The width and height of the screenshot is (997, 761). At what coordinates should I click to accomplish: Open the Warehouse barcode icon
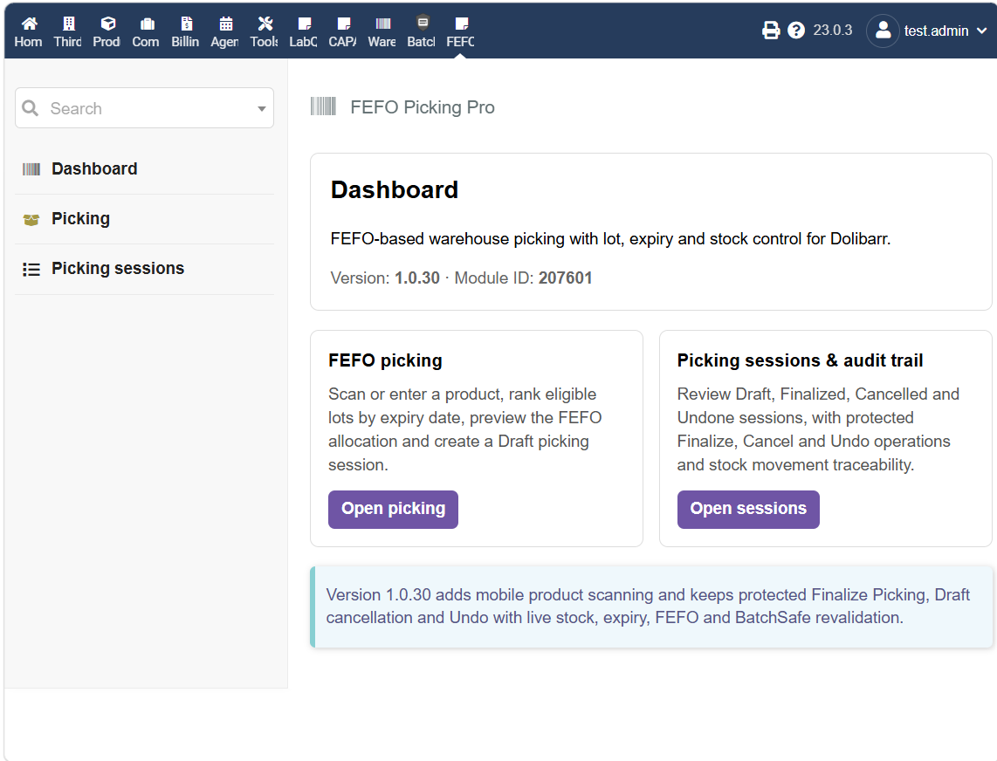tap(382, 24)
